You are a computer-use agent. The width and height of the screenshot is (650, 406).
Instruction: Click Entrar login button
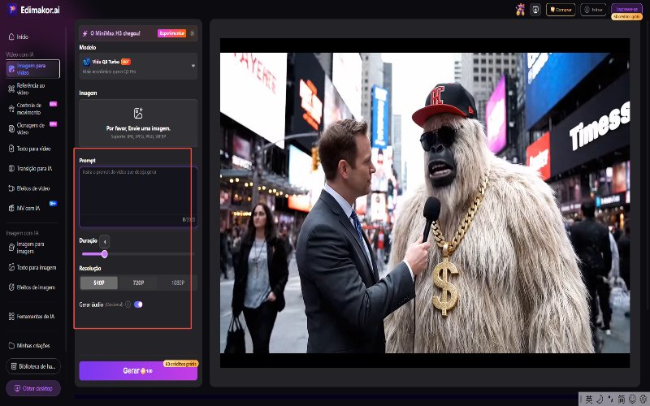[593, 10]
